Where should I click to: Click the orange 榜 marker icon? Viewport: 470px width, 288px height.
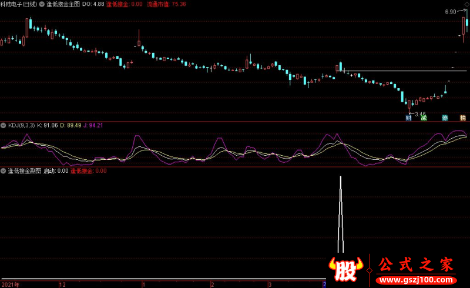[x=463, y=118]
